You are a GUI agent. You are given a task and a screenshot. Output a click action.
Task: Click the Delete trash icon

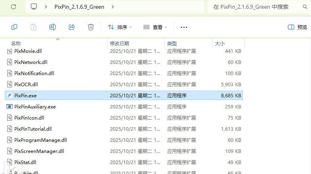point(91,27)
